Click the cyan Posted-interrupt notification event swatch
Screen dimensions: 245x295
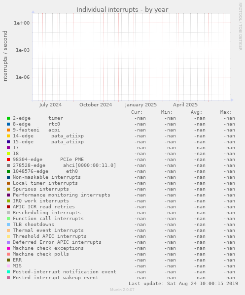8,272
